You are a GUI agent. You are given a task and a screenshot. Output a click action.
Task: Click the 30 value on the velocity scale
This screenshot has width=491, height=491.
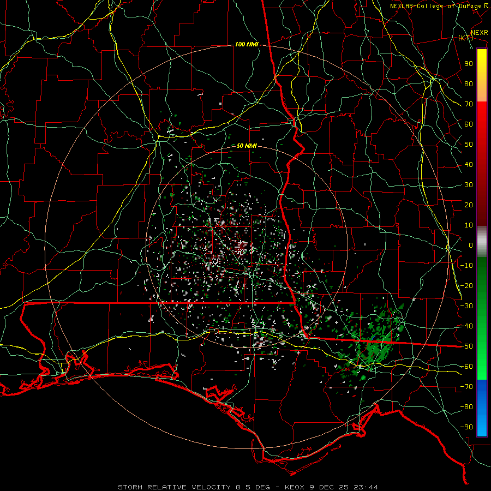coord(469,185)
